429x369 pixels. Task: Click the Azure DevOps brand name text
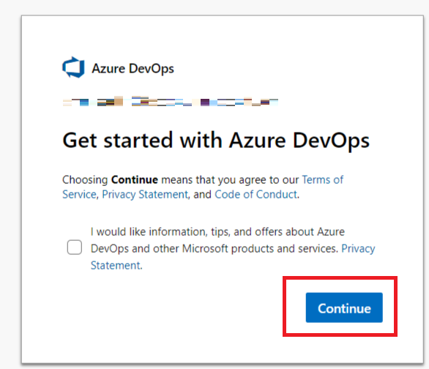tap(133, 68)
